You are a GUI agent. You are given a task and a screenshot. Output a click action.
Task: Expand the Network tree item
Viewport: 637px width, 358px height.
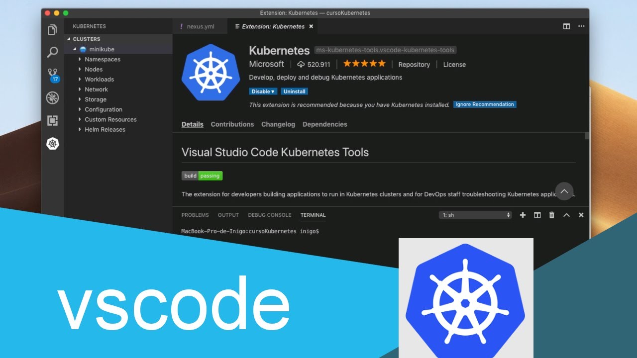[x=80, y=89]
